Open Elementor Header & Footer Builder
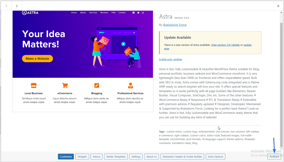This screenshot has width=284, height=162. point(182,156)
